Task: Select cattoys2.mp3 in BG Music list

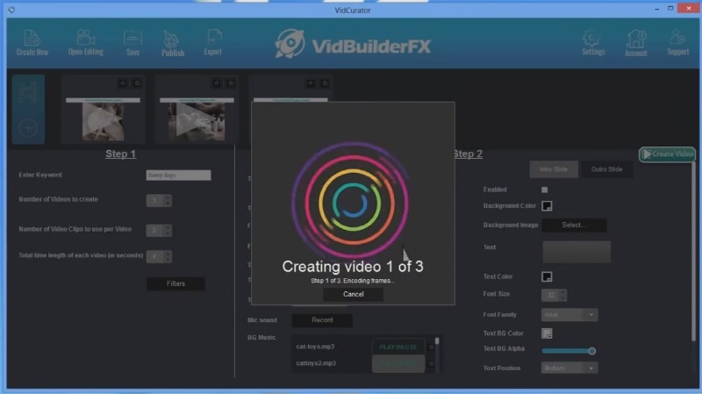Action: click(x=316, y=363)
